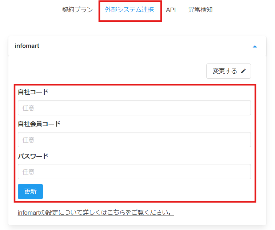The image size is (275, 230).
Task: Open the 契約プラン tab
Action: tap(77, 10)
